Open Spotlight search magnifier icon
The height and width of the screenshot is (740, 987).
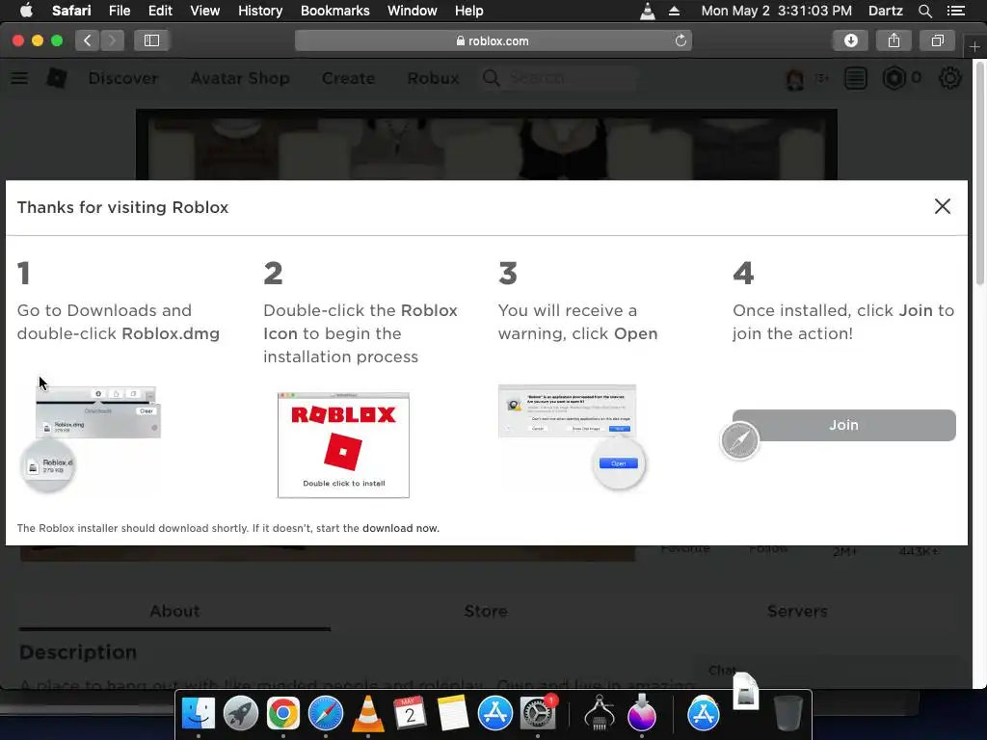coord(924,11)
